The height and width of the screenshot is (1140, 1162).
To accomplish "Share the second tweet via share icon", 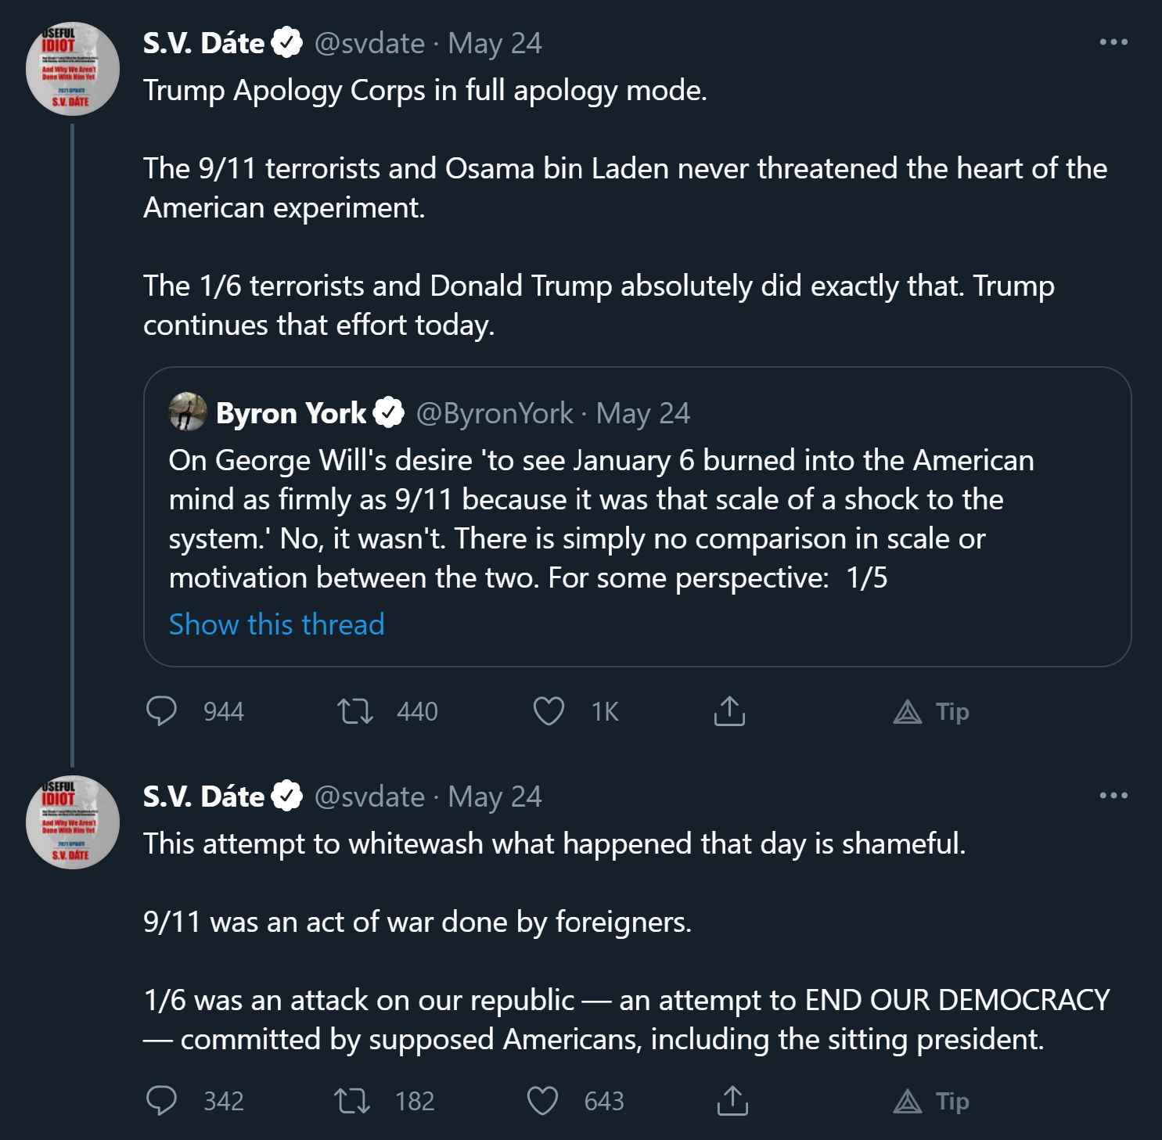I will [x=732, y=1101].
